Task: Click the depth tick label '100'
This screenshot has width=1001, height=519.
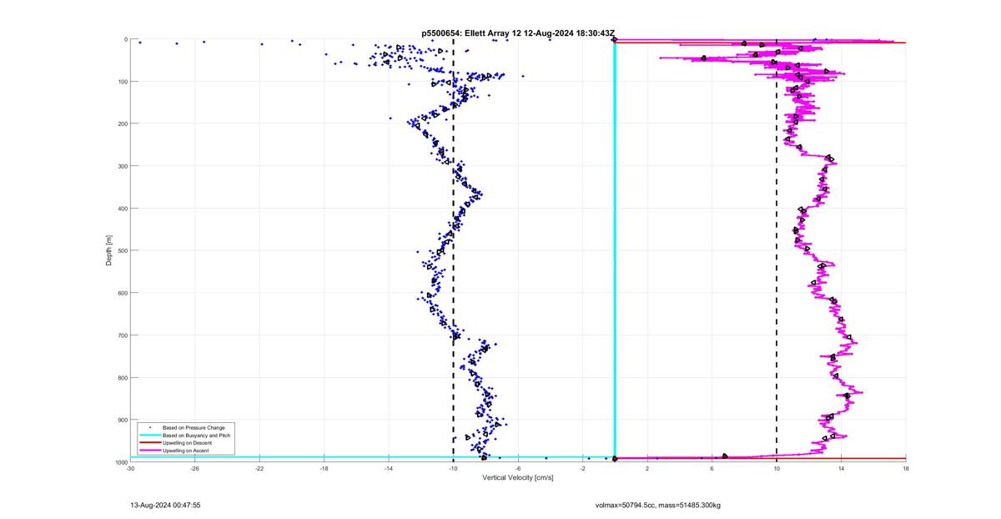Action: [122, 82]
